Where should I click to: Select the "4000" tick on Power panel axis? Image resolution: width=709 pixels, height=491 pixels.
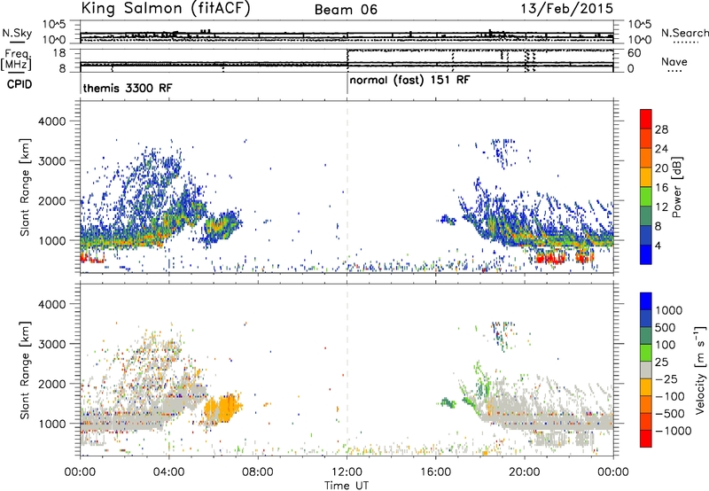point(51,121)
